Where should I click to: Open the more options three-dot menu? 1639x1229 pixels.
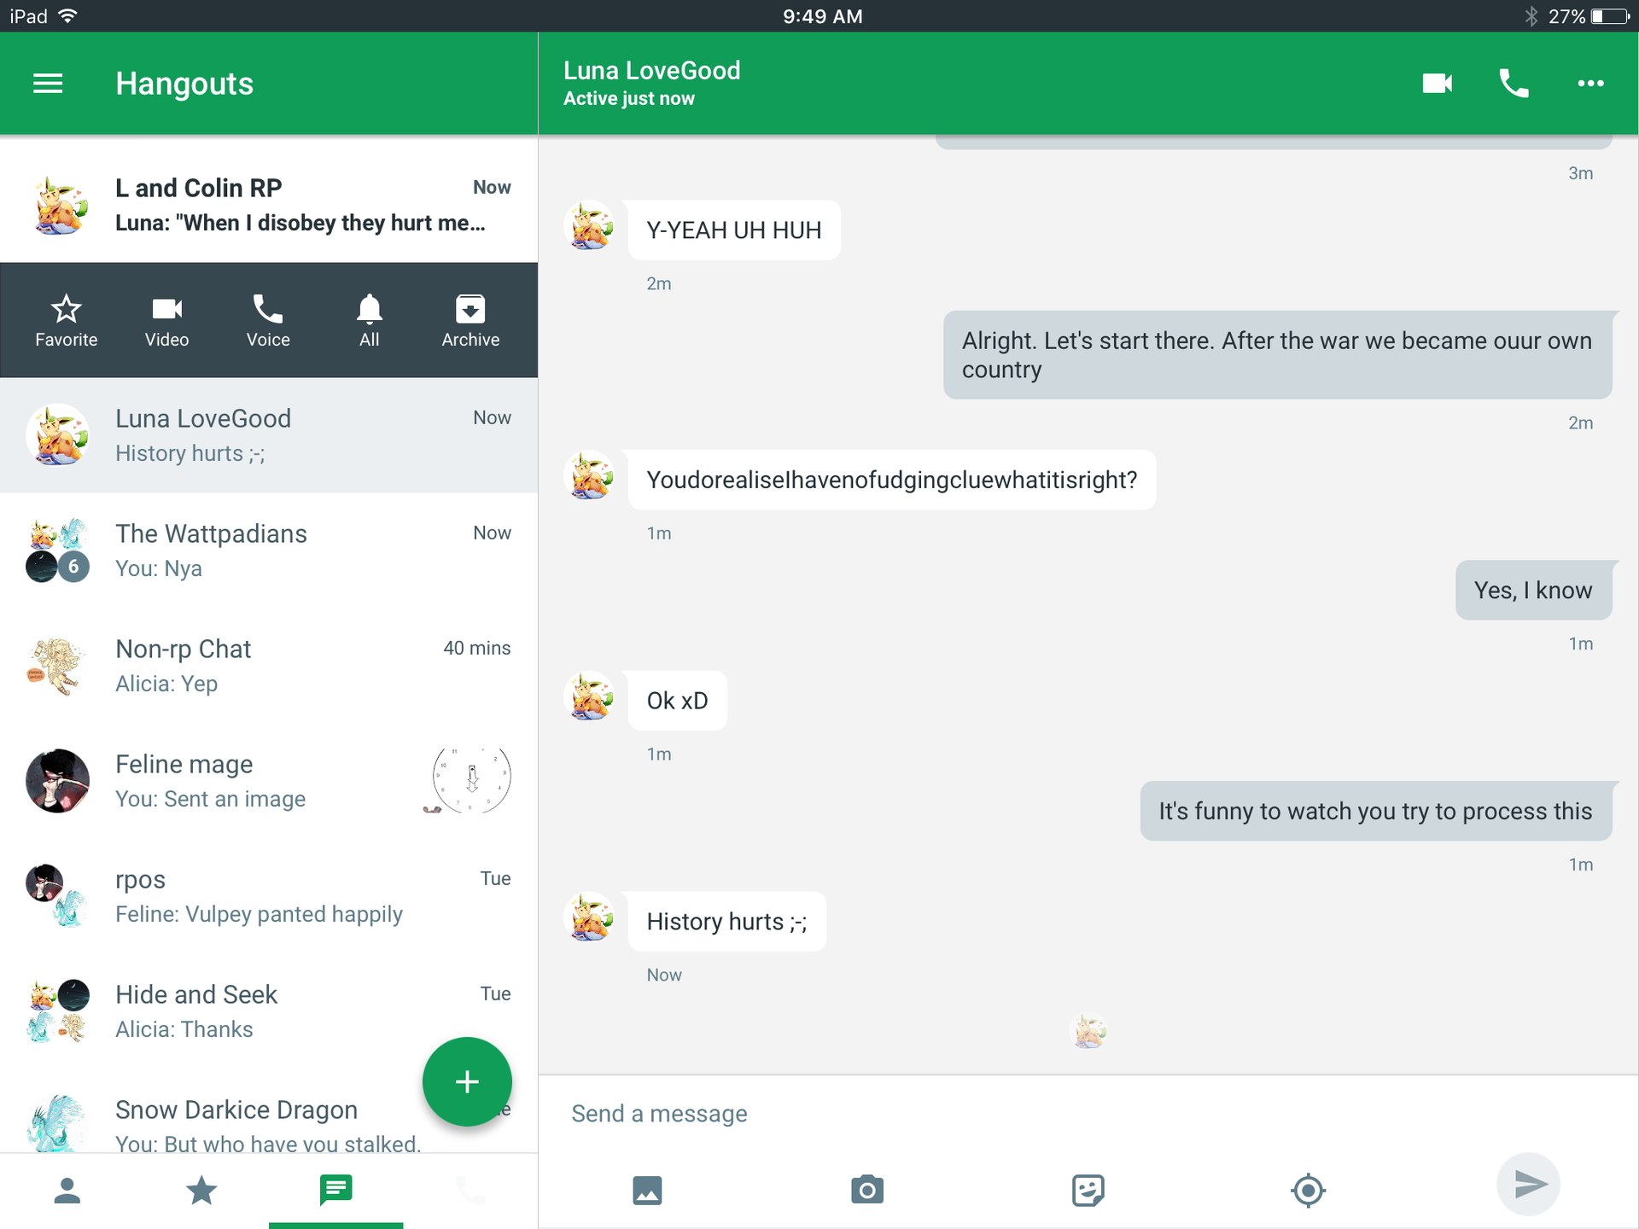(x=1590, y=84)
